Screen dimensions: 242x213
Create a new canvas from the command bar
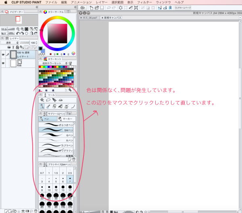point(92,8)
